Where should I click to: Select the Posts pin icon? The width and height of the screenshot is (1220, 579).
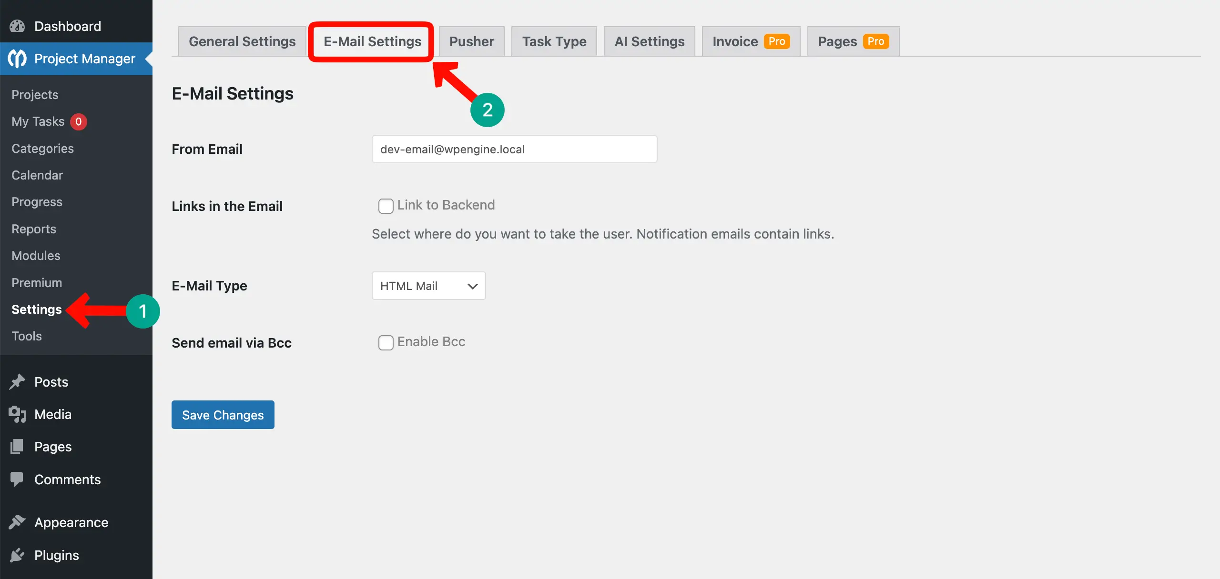[x=17, y=381]
